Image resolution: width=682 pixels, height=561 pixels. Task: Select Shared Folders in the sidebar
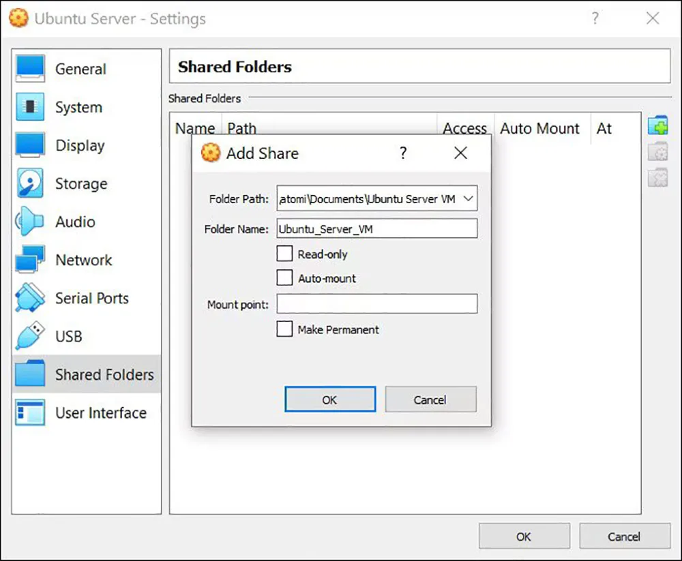[104, 374]
